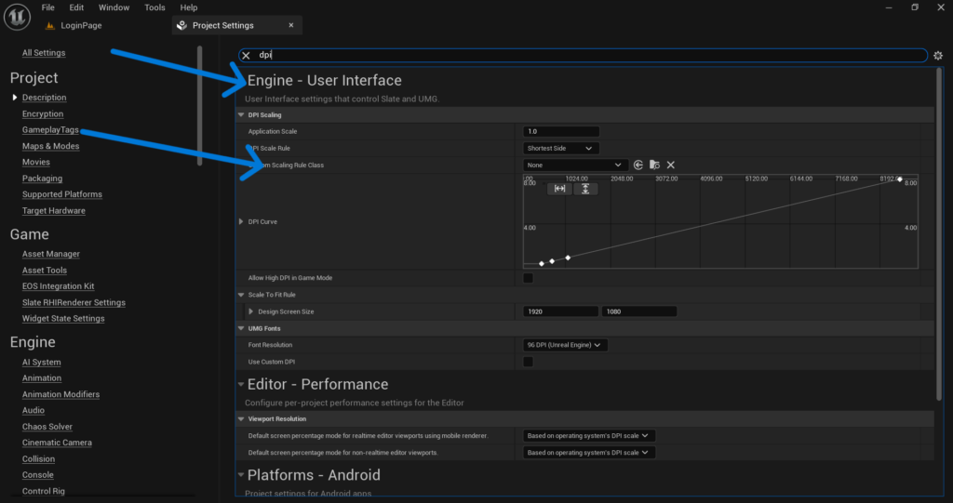The height and width of the screenshot is (503, 953).
Task: Open Slate RHIRenderer Settings
Action: point(74,302)
